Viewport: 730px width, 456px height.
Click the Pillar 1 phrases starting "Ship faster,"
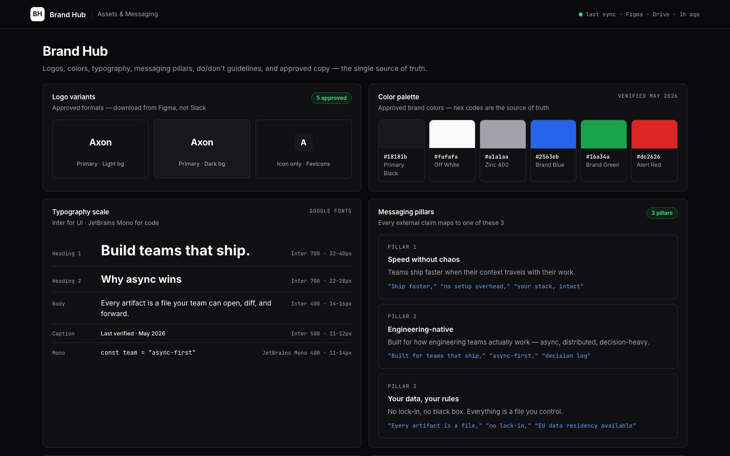(486, 286)
